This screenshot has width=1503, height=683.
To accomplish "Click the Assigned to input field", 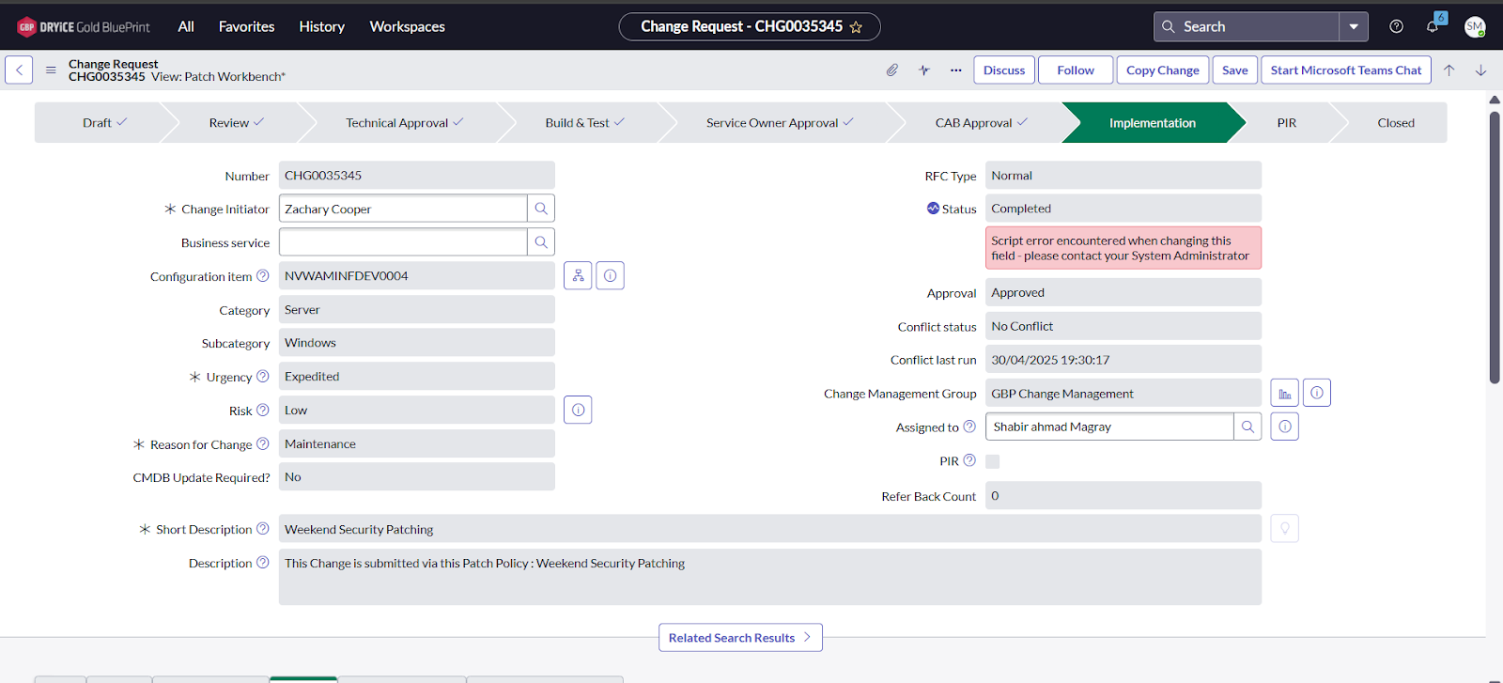I will coord(1109,427).
